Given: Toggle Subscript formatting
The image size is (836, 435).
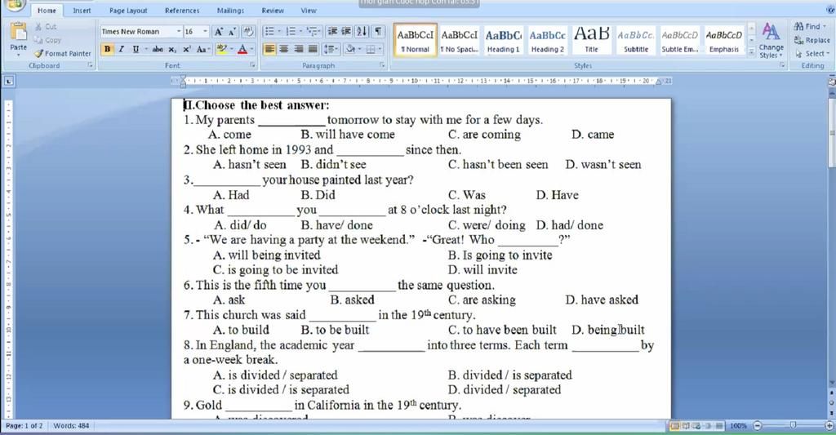Looking at the screenshot, I should click(x=172, y=49).
